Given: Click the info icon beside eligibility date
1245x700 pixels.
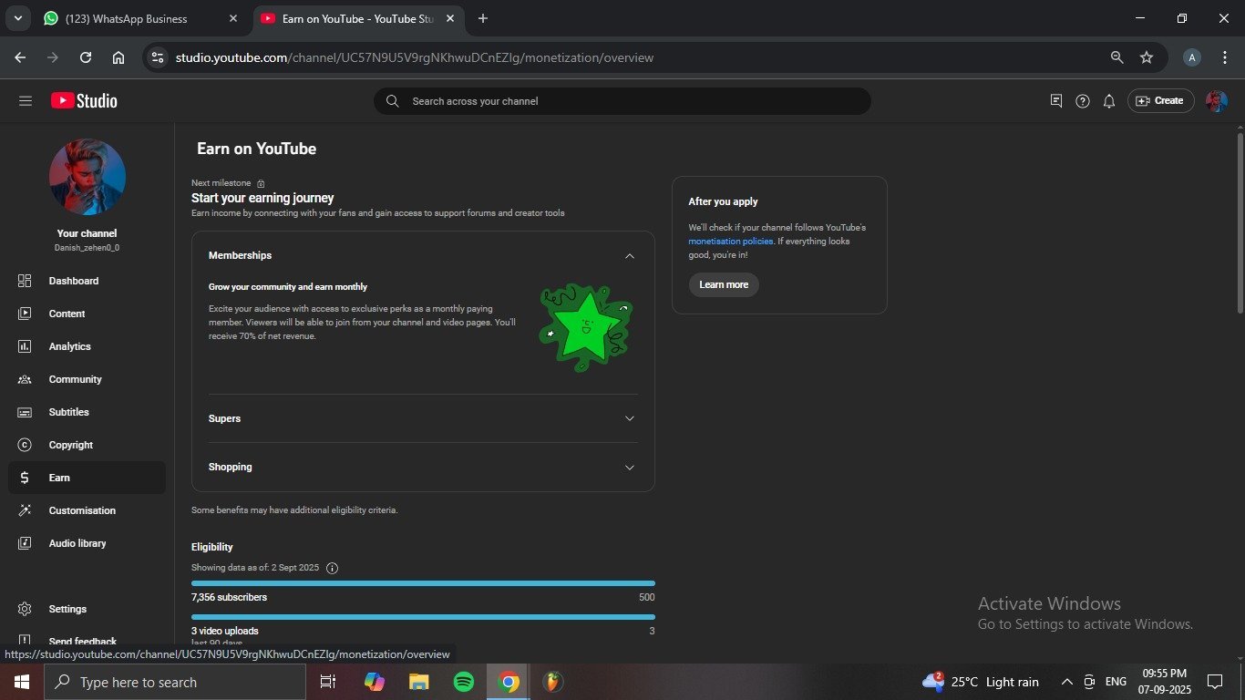Looking at the screenshot, I should click(x=332, y=568).
